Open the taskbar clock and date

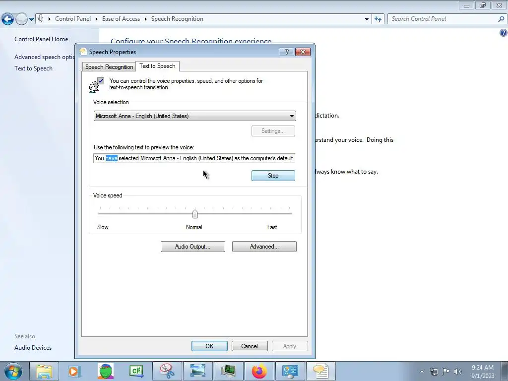pyautogui.click(x=483, y=372)
